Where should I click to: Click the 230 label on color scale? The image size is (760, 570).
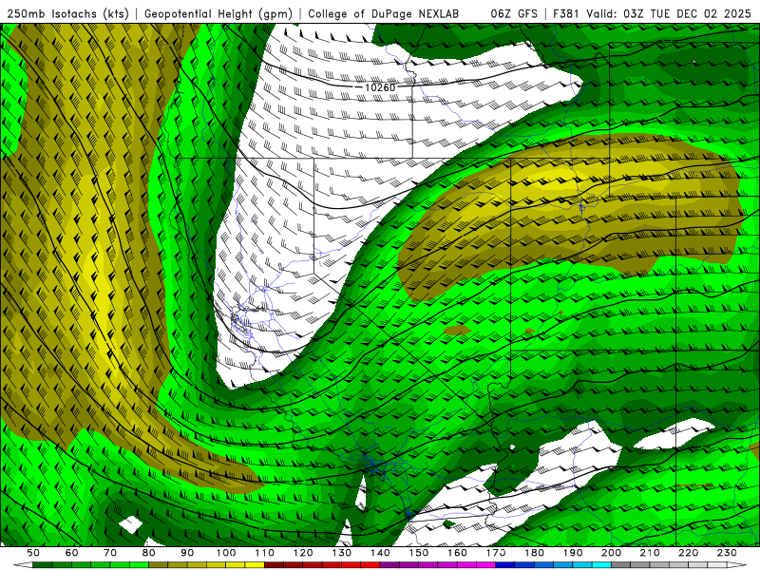pos(727,553)
